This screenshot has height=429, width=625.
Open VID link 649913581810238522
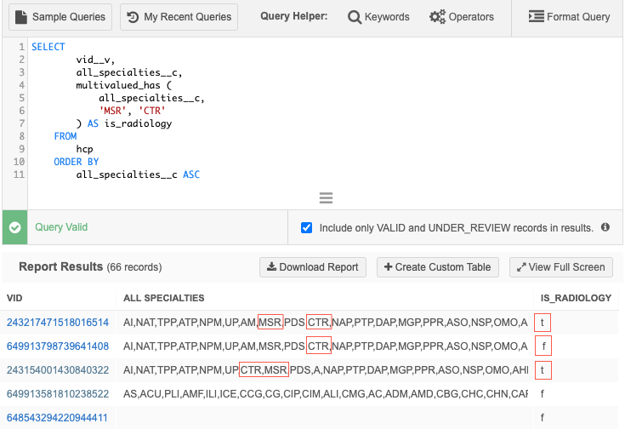(58, 394)
